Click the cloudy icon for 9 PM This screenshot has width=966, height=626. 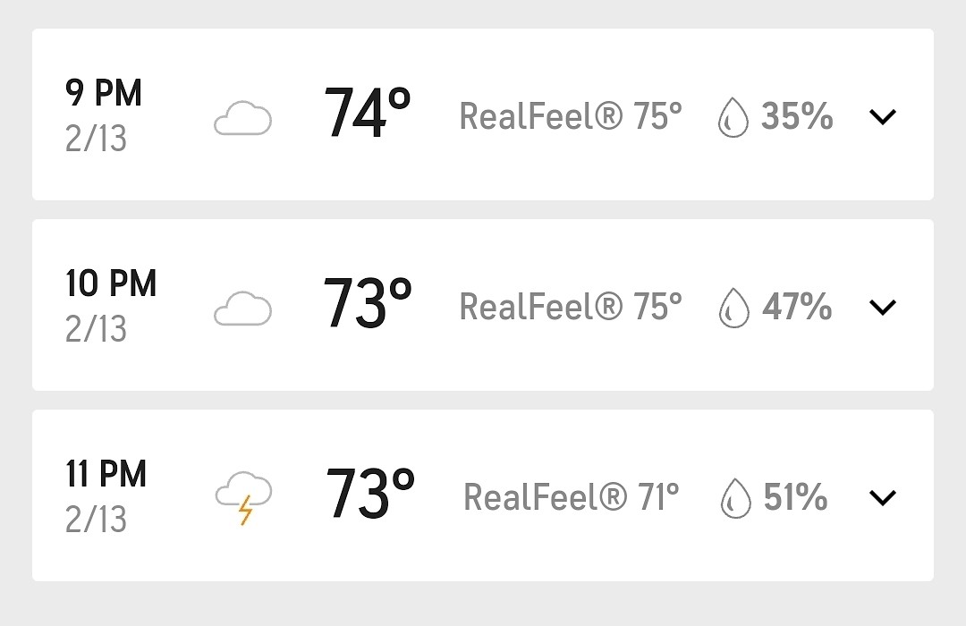[x=242, y=119]
